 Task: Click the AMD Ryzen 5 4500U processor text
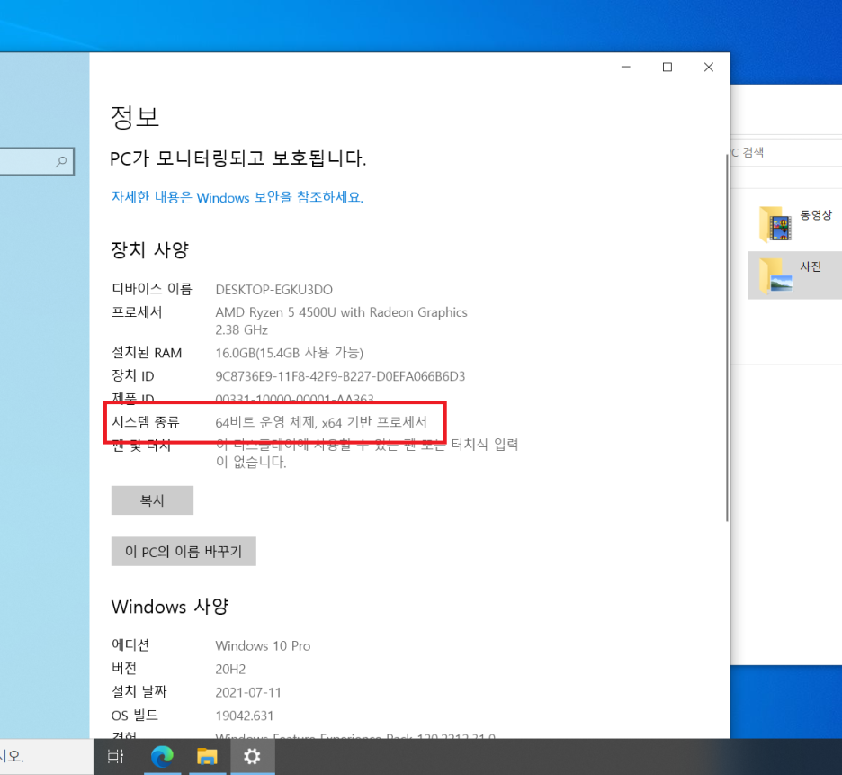[342, 320]
